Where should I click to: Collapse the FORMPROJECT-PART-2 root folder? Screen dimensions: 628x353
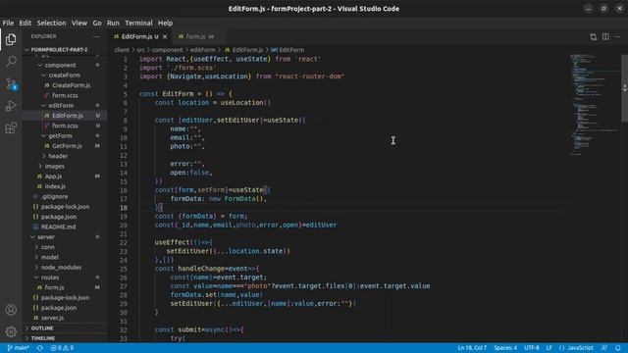pyautogui.click(x=59, y=50)
